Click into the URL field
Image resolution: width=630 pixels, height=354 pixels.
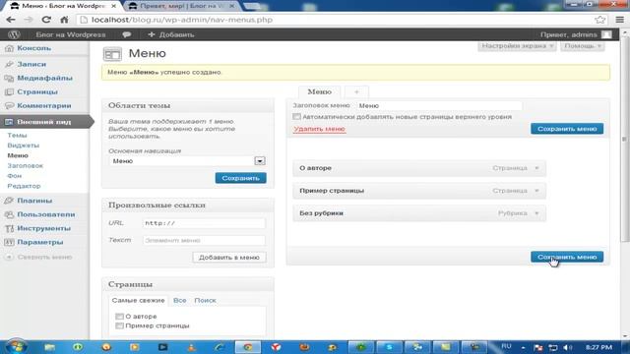204,223
